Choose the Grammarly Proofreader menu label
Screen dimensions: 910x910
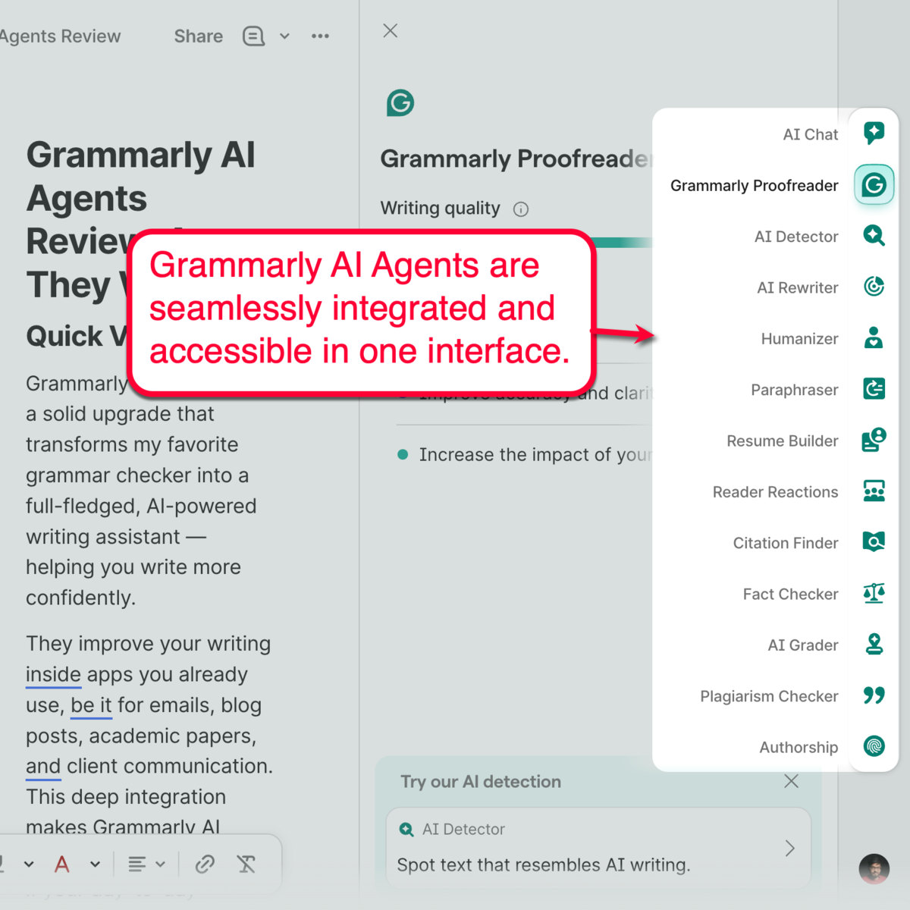(754, 185)
